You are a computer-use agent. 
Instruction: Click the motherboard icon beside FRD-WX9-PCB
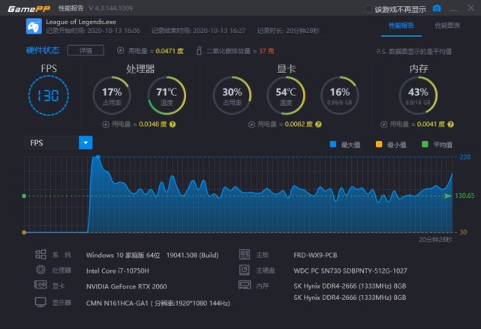tap(245, 255)
